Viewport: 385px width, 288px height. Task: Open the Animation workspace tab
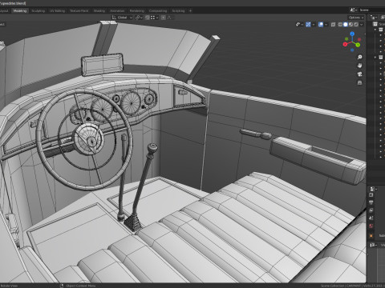(117, 10)
